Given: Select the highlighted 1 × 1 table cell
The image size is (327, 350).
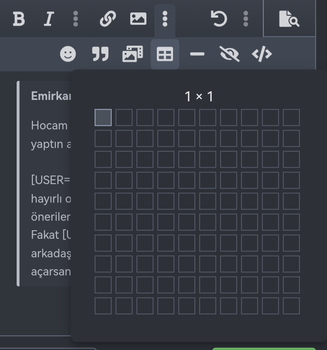Looking at the screenshot, I should point(103,117).
